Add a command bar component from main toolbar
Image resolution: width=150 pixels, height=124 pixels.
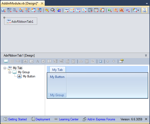tap(3, 10)
